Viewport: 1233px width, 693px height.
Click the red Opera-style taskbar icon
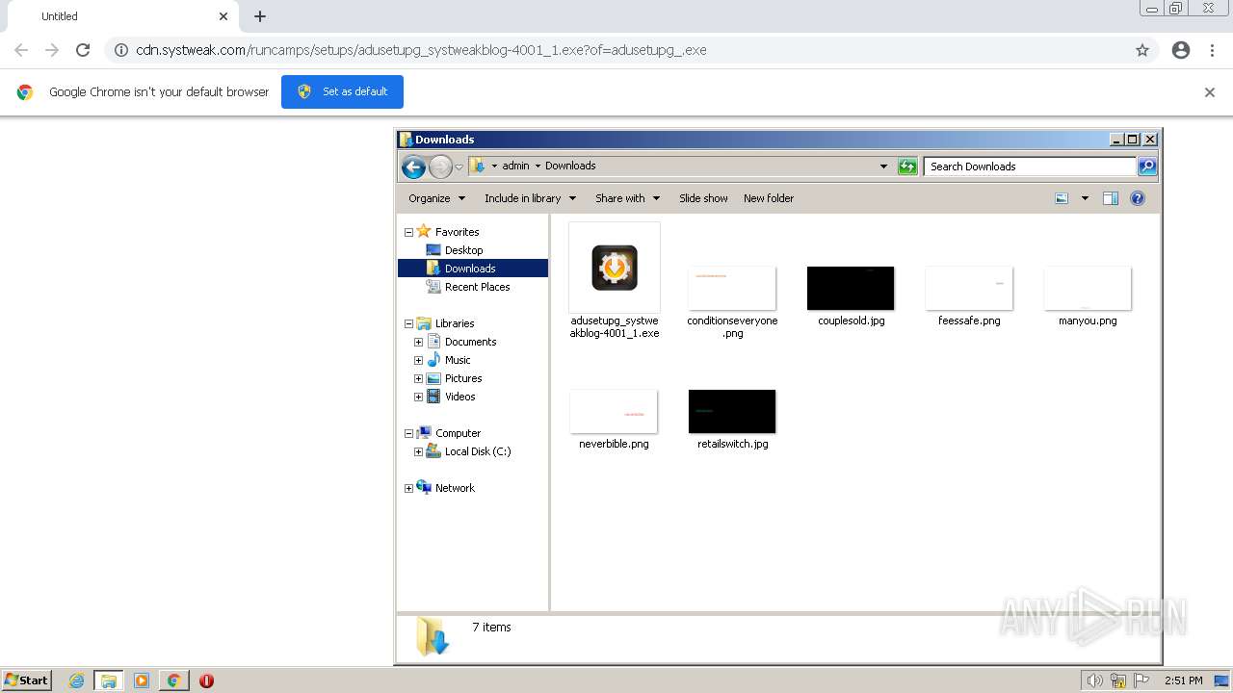click(206, 680)
